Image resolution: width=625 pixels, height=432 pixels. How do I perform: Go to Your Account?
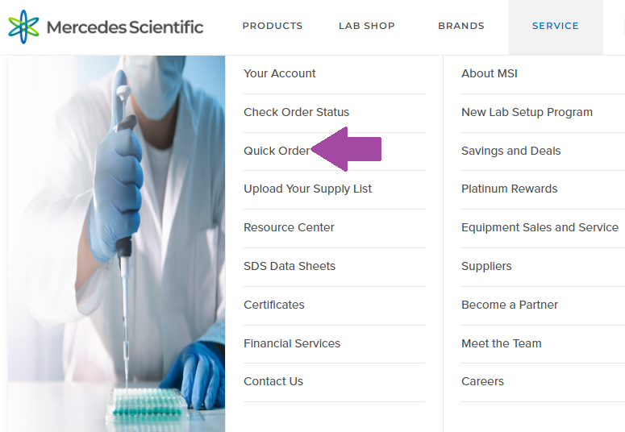coord(280,73)
